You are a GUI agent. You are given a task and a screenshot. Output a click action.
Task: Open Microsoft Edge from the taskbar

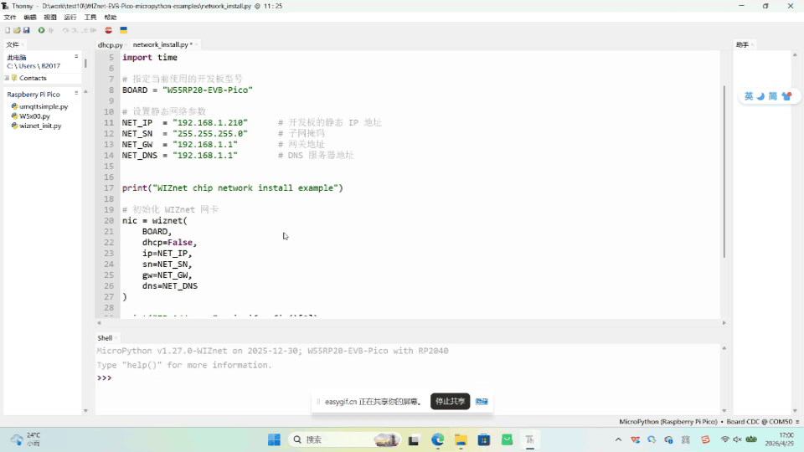click(437, 439)
